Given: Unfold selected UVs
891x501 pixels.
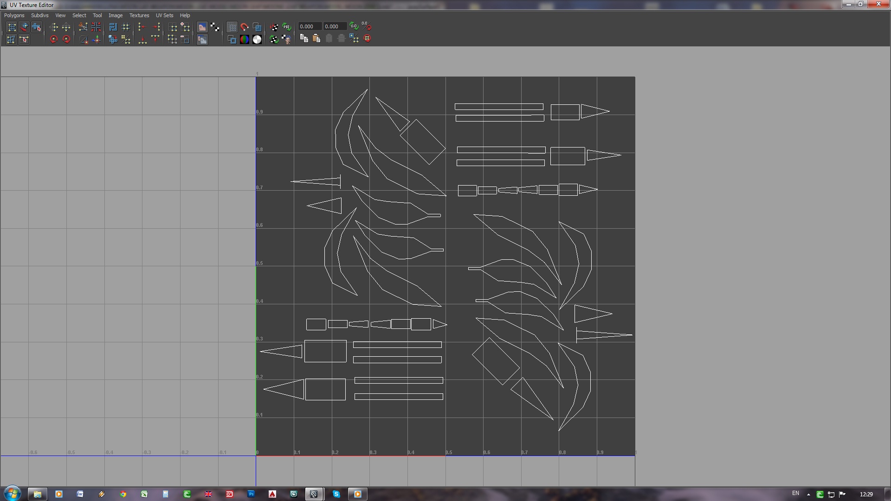Looking at the screenshot, I should pos(113,39).
